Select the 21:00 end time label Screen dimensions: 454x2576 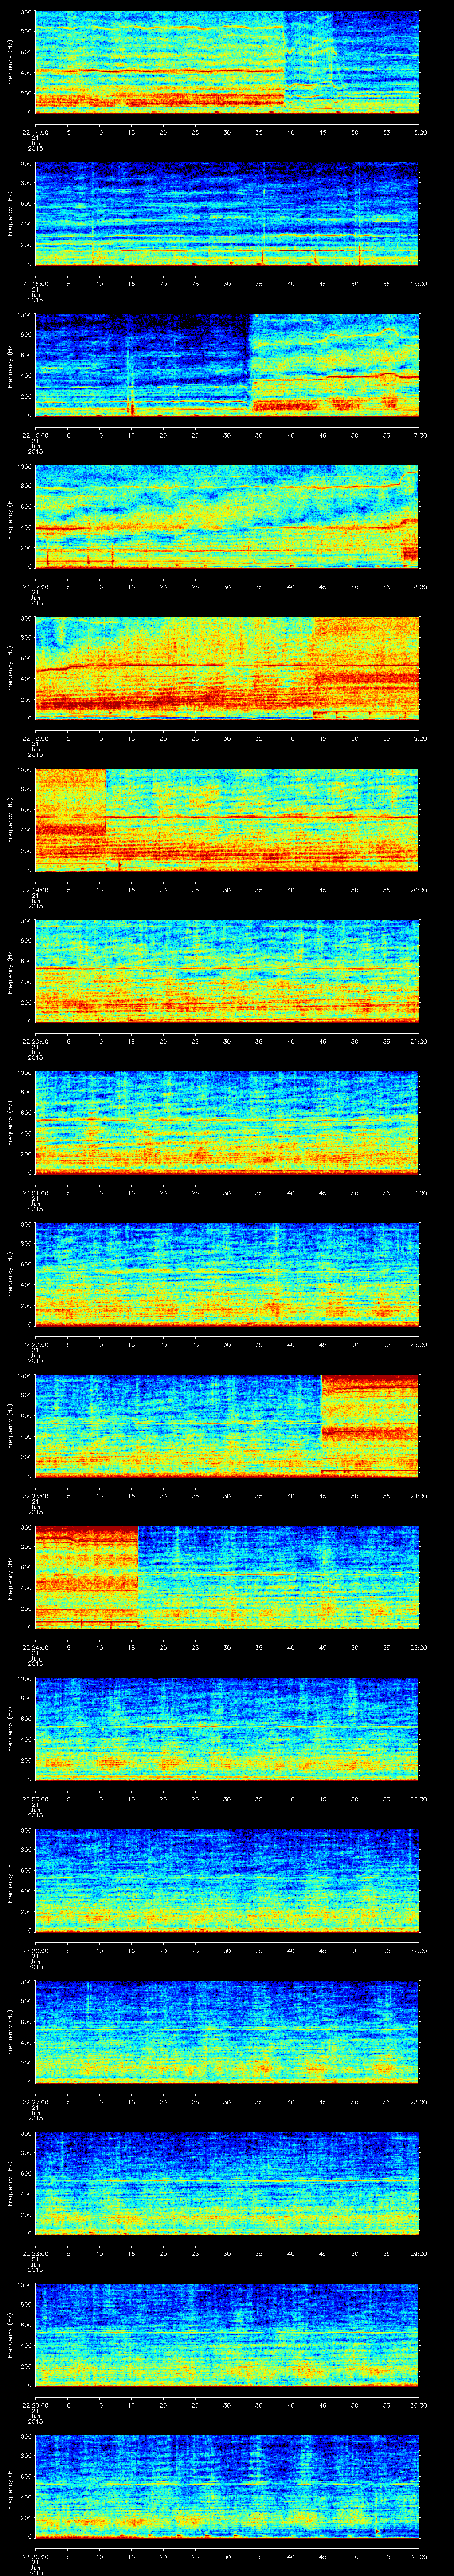tap(419, 1041)
